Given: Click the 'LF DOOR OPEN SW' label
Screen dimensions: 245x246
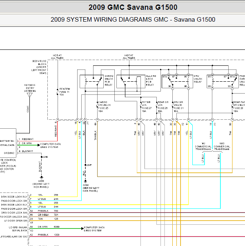Looking at the screenshot, I should (16, 221).
